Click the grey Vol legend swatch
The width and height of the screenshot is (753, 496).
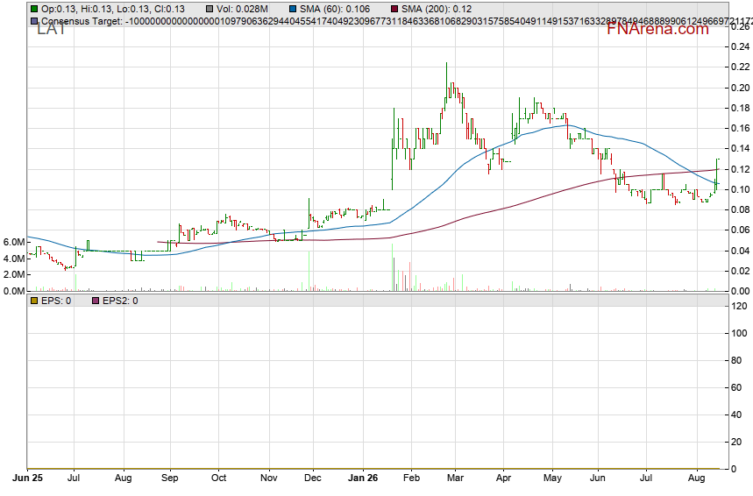(210, 9)
